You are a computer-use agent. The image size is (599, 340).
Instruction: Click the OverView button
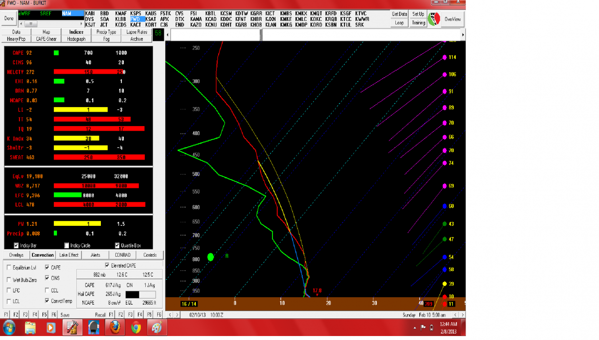coord(453,19)
